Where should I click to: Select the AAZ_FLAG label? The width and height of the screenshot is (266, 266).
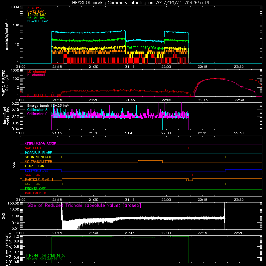(33, 184)
